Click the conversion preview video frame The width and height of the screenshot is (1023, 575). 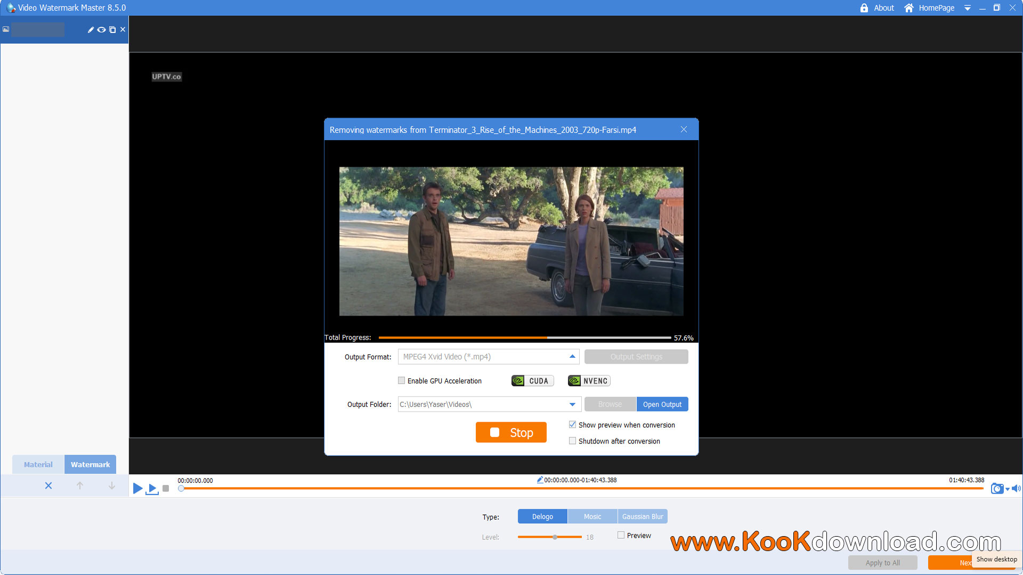[x=511, y=241]
